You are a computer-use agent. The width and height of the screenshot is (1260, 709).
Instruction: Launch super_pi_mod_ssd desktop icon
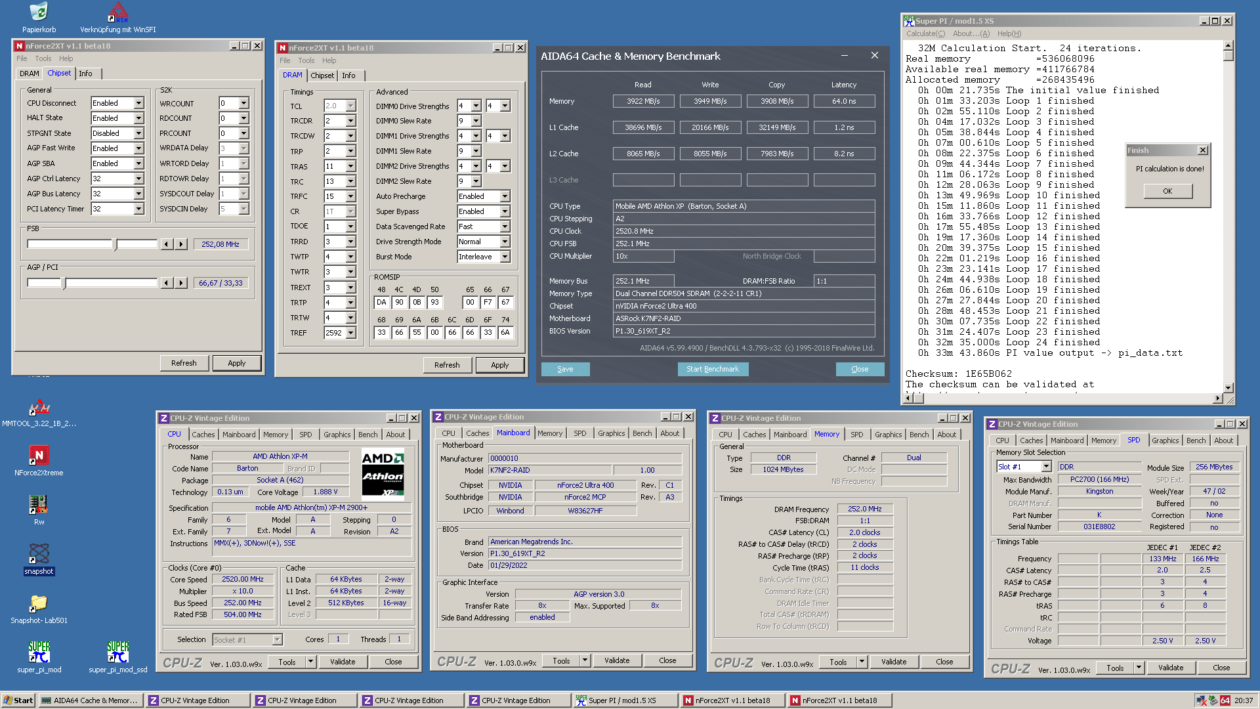tap(118, 652)
